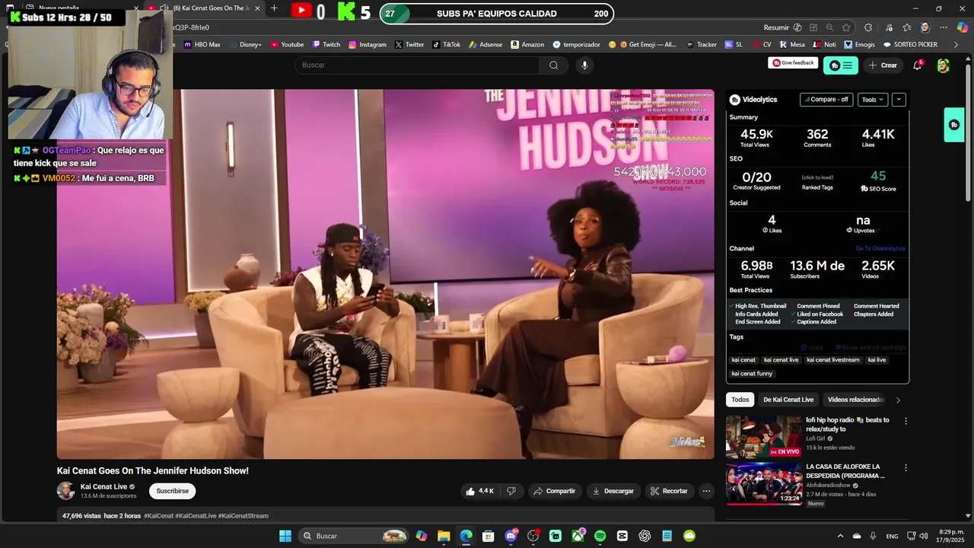Click the kai cenat livestream tag
Viewport: 974px width, 548px height.
(x=832, y=360)
